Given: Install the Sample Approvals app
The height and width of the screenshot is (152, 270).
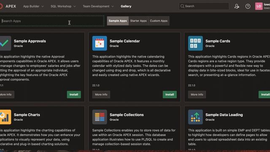Looking at the screenshot, I should click(x=74, y=95).
